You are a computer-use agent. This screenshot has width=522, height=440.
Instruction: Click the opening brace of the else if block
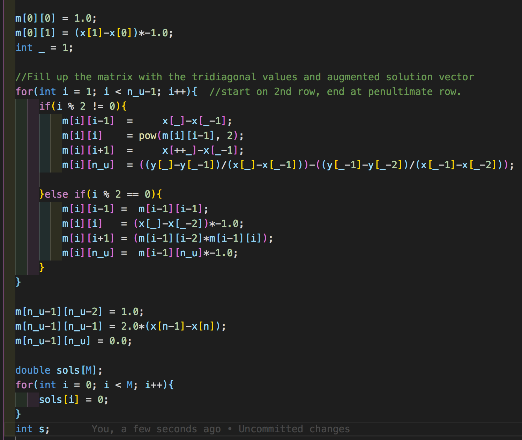point(160,194)
